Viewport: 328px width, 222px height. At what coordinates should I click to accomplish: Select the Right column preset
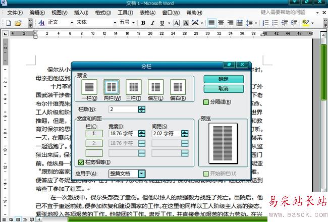click(178, 87)
